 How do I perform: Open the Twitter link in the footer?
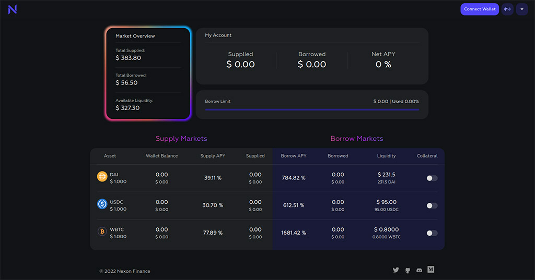coord(396,270)
